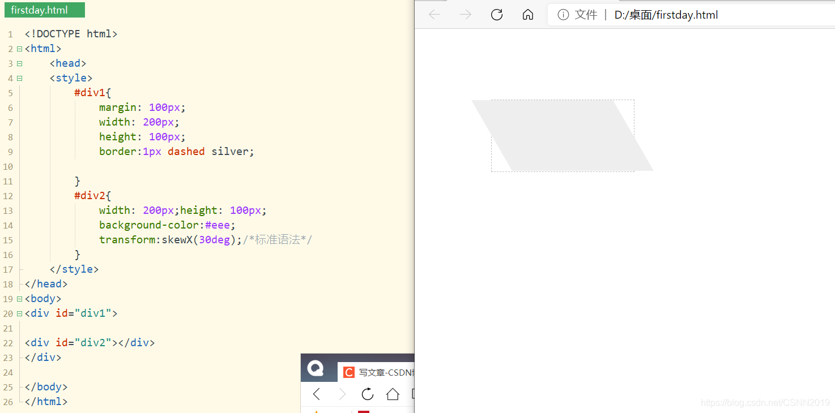Click line number 10 in the gutter
Image resolution: width=835 pixels, height=413 pixels.
(x=8, y=167)
